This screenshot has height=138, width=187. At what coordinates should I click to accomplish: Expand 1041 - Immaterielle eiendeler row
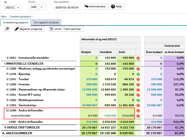click(7, 58)
